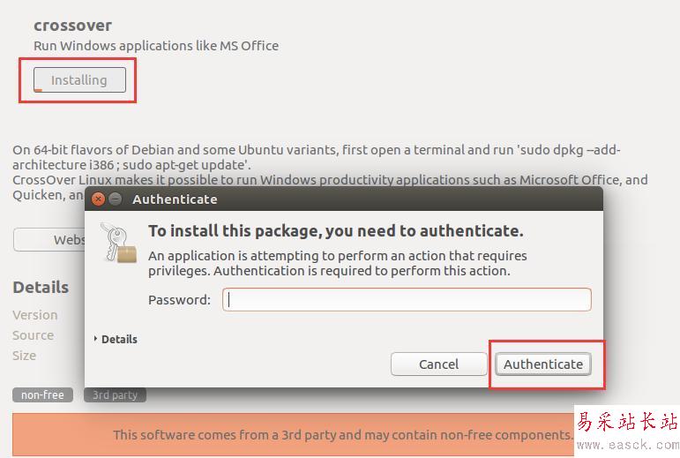The width and height of the screenshot is (680, 458).
Task: Click the Version label under Details
Action: [35, 315]
